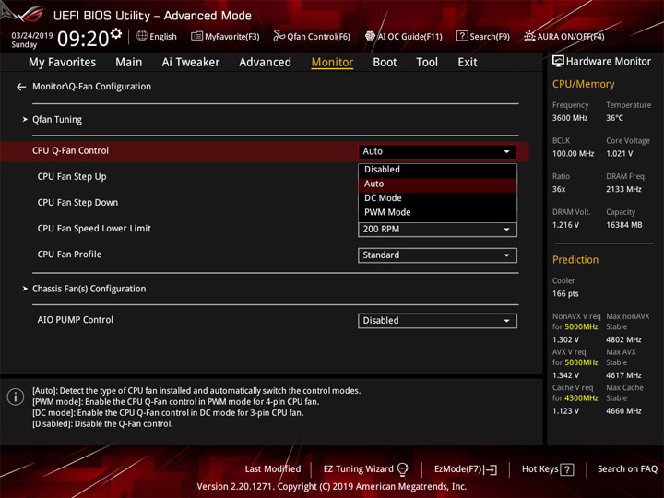Expand Chassis Fan(s) Configuration

click(89, 289)
